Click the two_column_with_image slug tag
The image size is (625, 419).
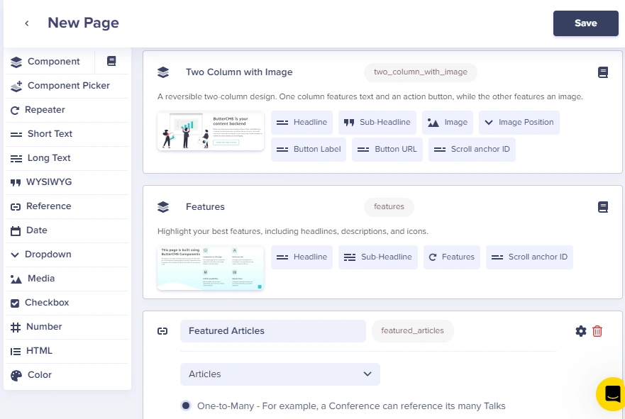pyautogui.click(x=421, y=72)
